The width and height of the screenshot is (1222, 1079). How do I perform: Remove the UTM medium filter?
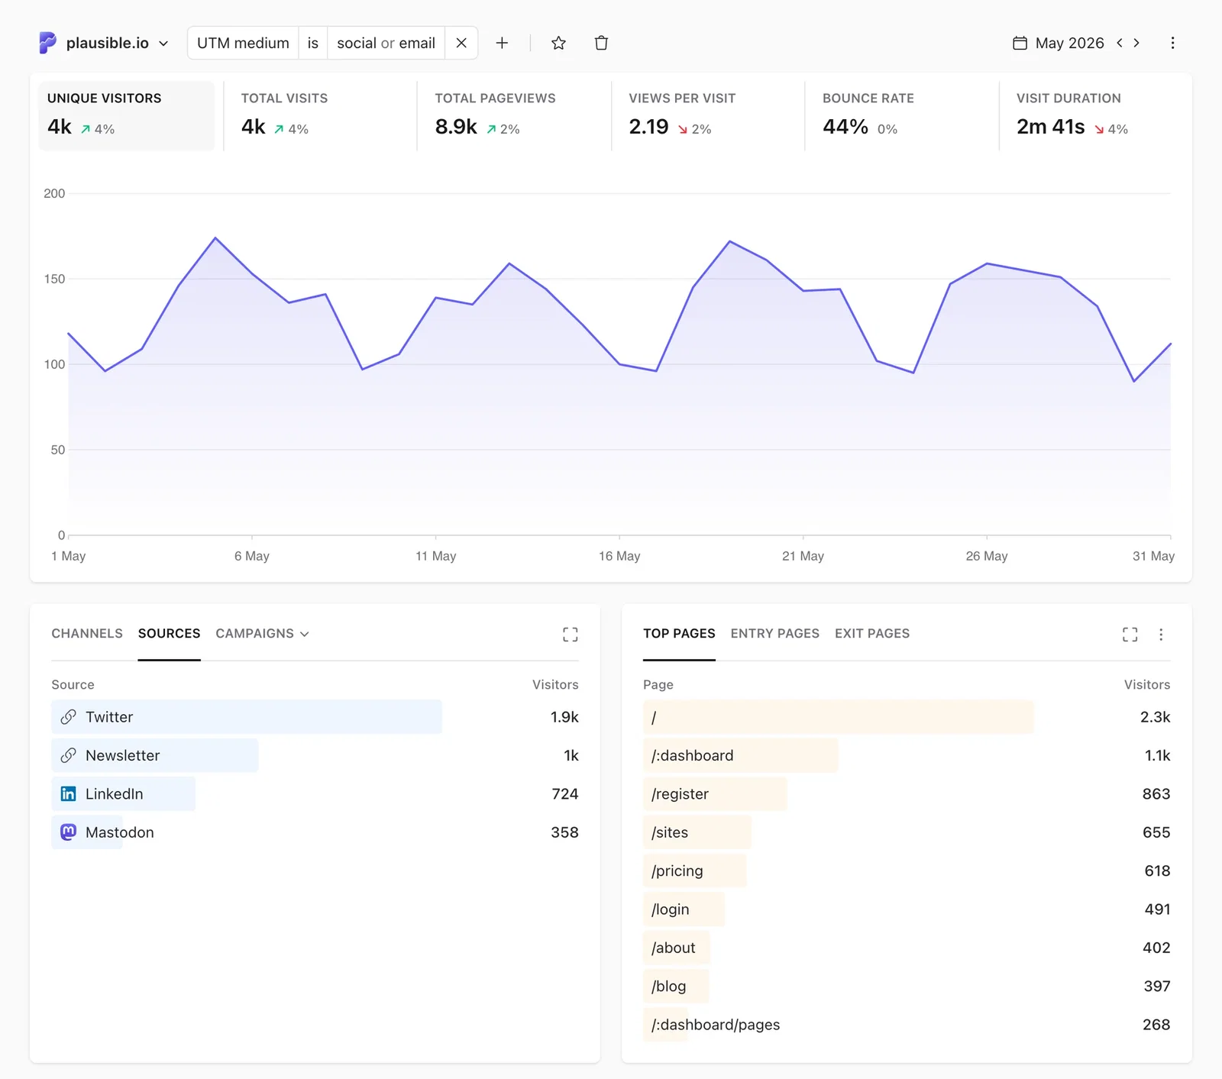click(x=461, y=43)
